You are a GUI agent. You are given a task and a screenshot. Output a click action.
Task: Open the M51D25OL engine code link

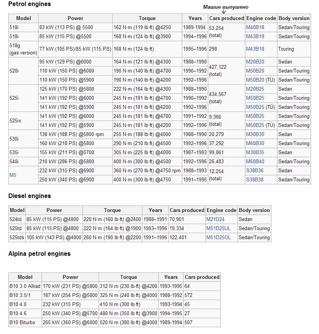point(218,238)
